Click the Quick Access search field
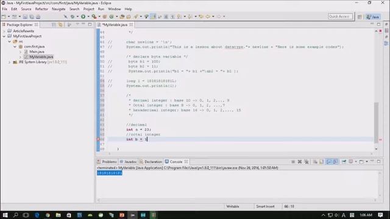 click(340, 16)
